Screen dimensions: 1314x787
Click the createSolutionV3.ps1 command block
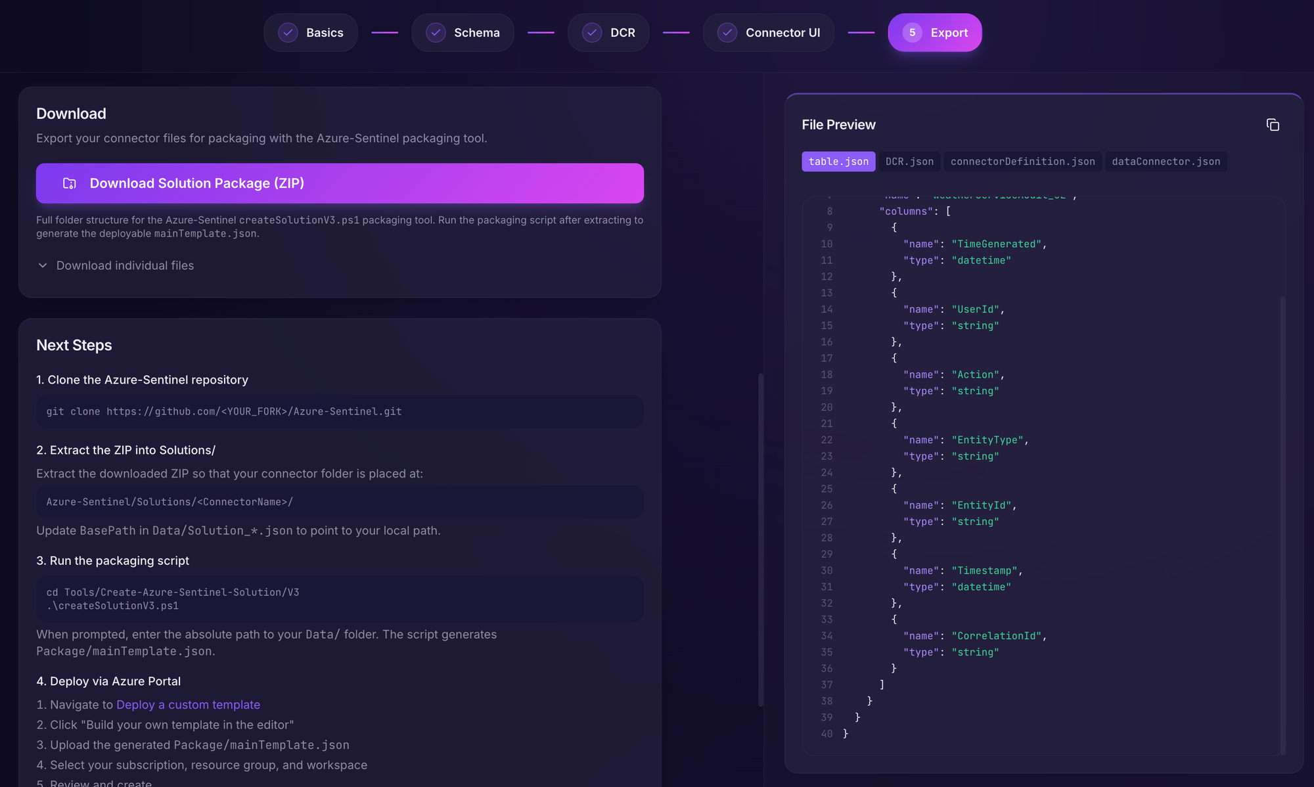coord(340,599)
